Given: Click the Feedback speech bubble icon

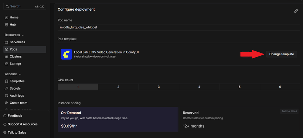Looking at the screenshot, I should coord(5,116).
